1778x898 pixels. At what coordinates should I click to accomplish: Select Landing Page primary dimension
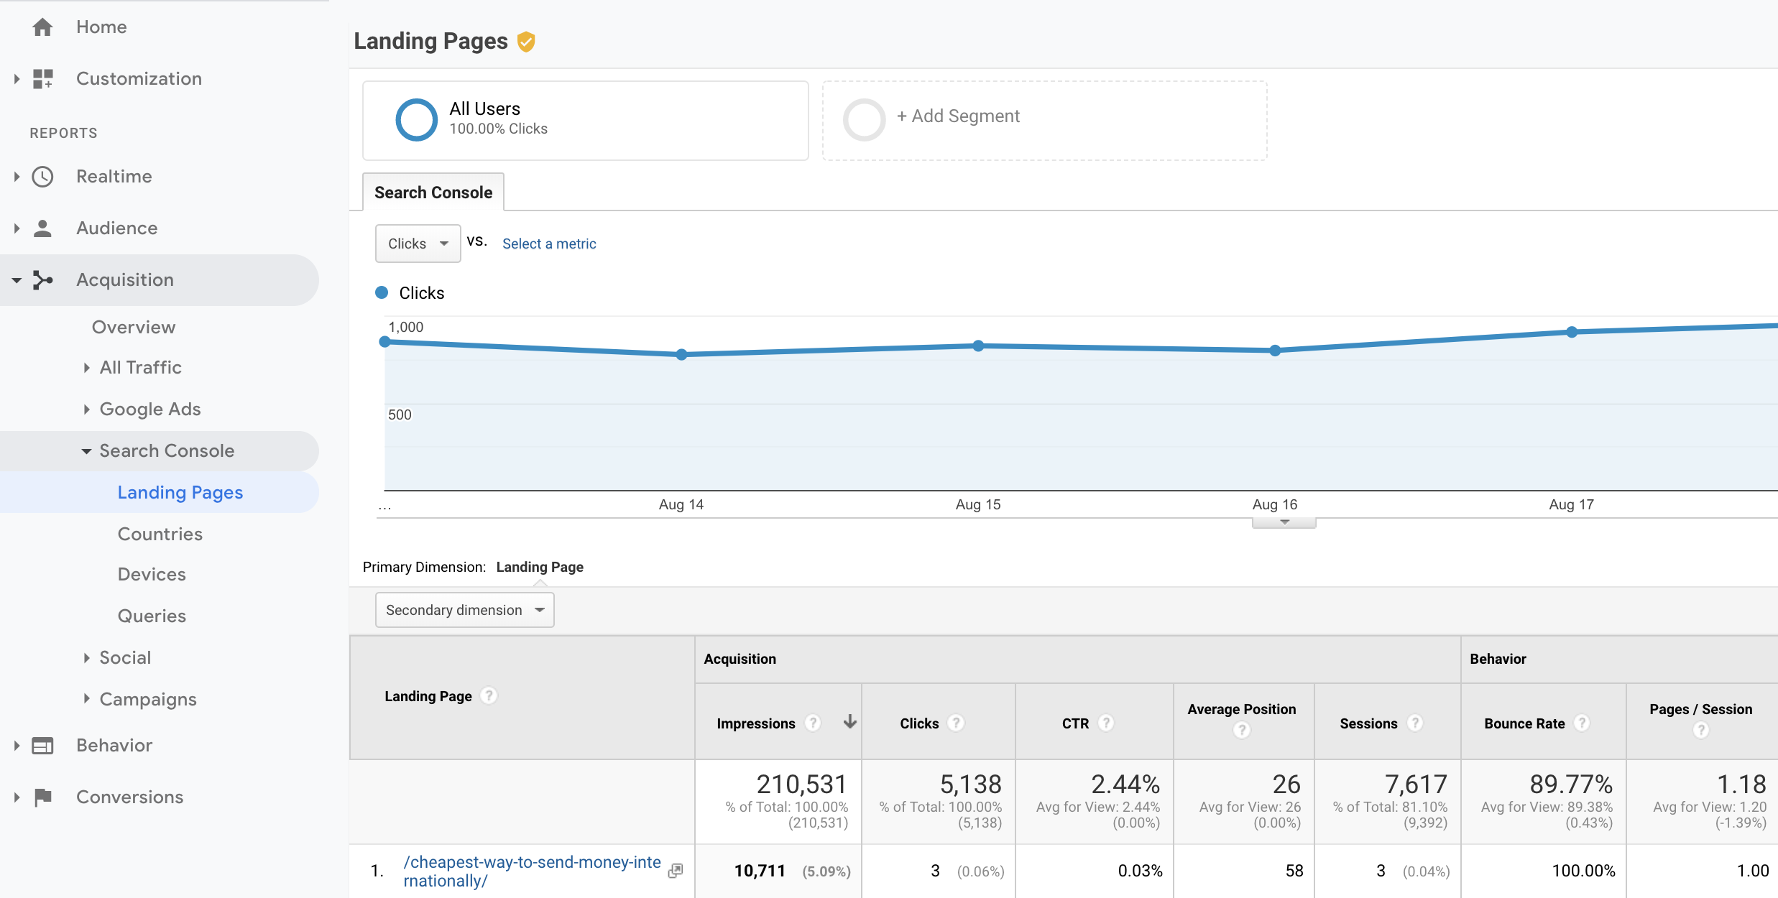540,567
